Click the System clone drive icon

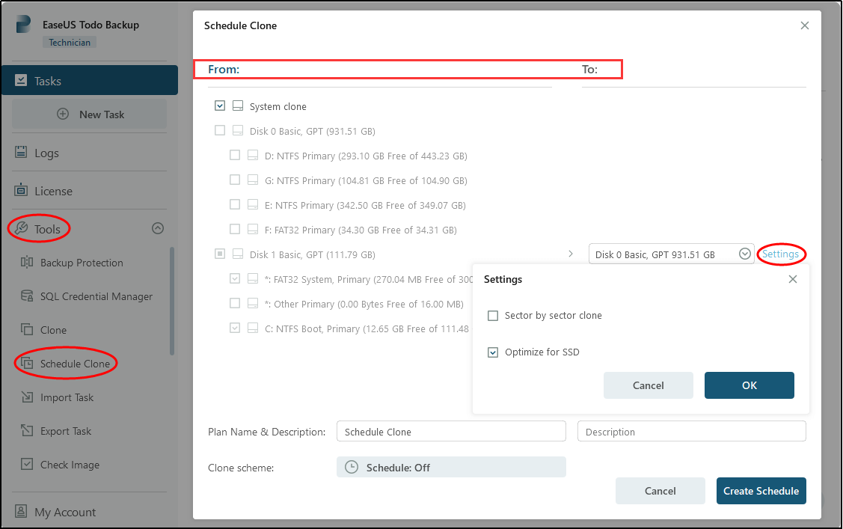[x=238, y=106]
